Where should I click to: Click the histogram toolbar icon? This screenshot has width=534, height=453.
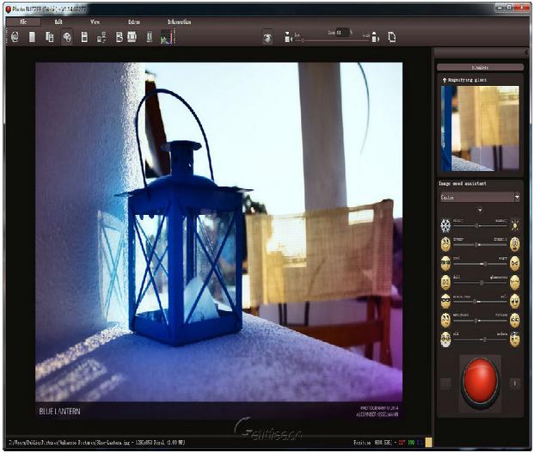(x=166, y=36)
